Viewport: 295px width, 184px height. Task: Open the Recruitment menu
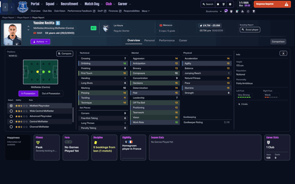click(71, 4)
